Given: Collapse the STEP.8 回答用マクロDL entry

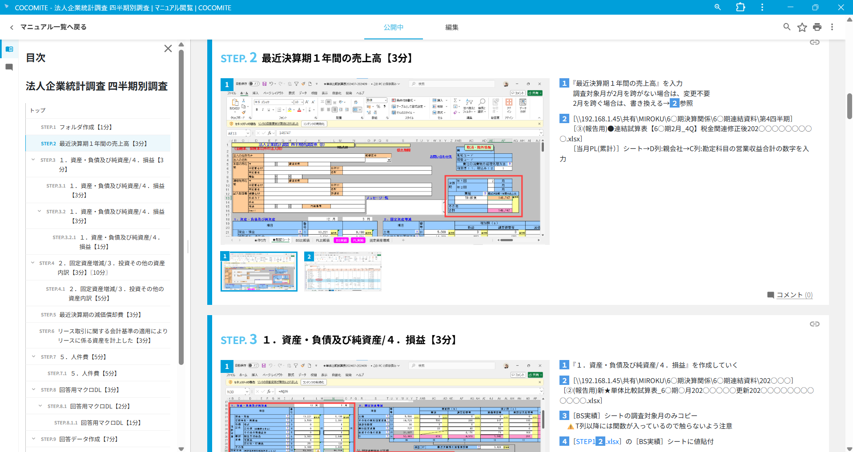Looking at the screenshot, I should [x=33, y=390].
